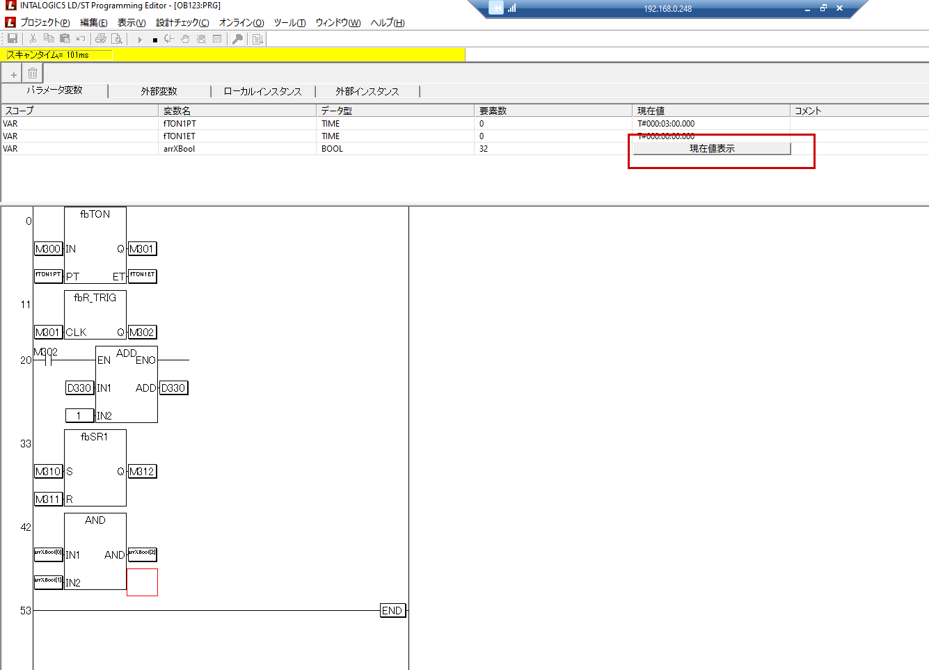This screenshot has height=670, width=929.
Task: Switch to the 外部変数 tab
Action: click(159, 91)
